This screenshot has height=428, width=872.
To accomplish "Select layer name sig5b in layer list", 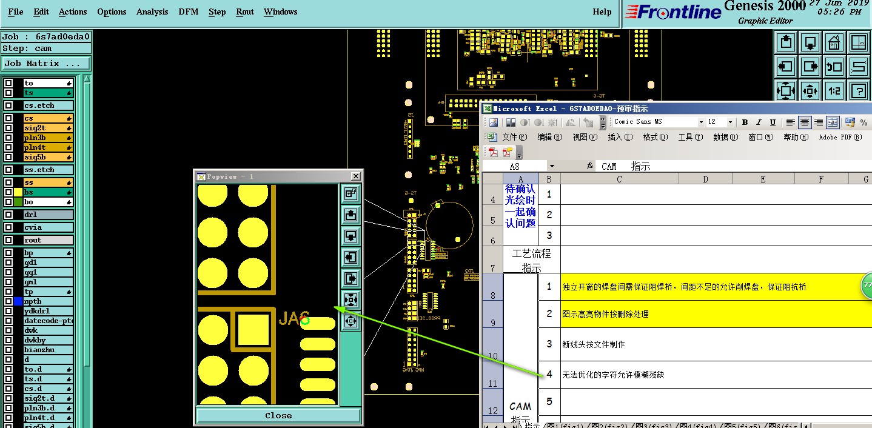I will tap(48, 157).
